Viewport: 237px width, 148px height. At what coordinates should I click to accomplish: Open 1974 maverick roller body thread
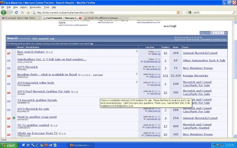pyautogui.click(x=36, y=83)
